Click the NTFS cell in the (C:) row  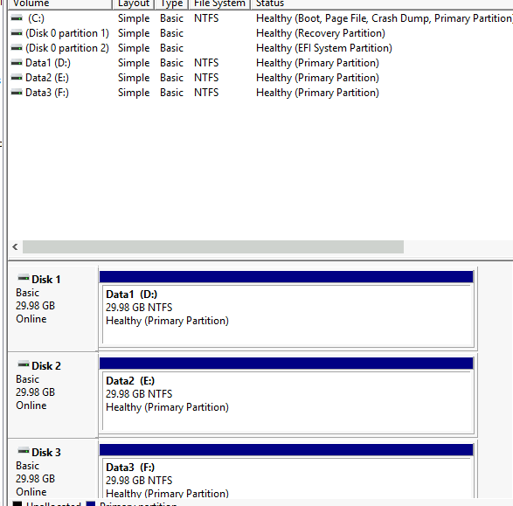click(206, 18)
